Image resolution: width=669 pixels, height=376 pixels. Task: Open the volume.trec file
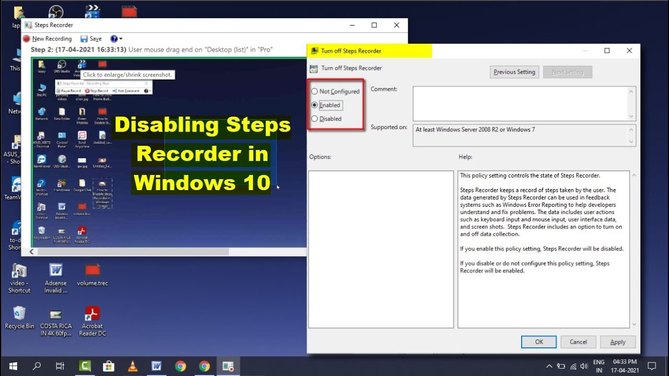click(x=93, y=275)
